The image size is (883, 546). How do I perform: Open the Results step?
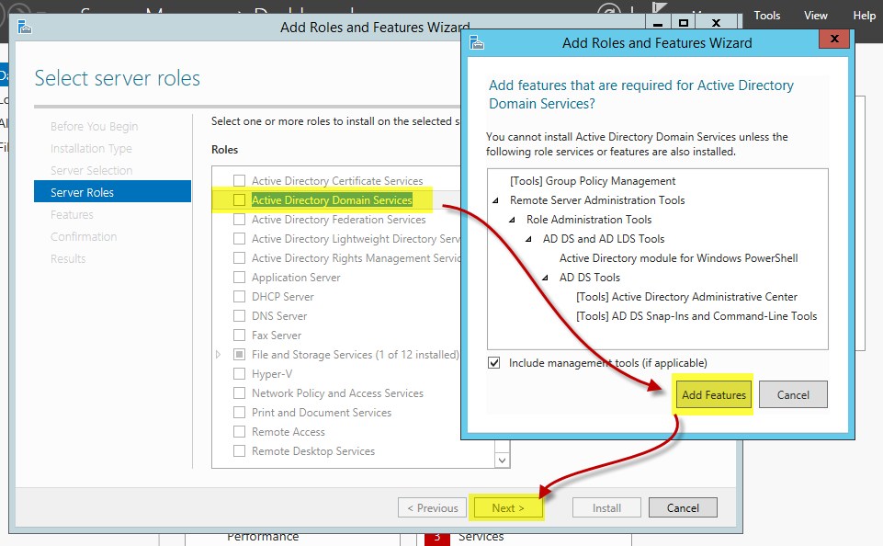pos(68,258)
